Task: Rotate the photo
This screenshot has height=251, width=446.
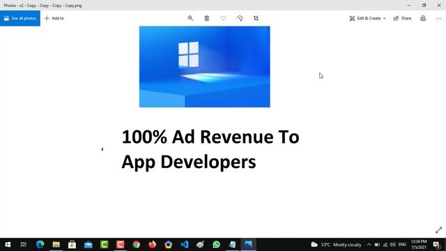Action: pyautogui.click(x=240, y=18)
